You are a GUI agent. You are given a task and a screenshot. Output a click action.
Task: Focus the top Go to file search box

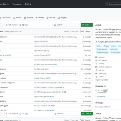[x=66, y=25]
